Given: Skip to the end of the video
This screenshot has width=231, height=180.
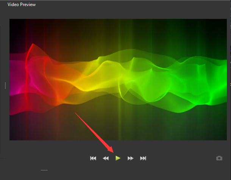Looking at the screenshot, I should [143, 158].
